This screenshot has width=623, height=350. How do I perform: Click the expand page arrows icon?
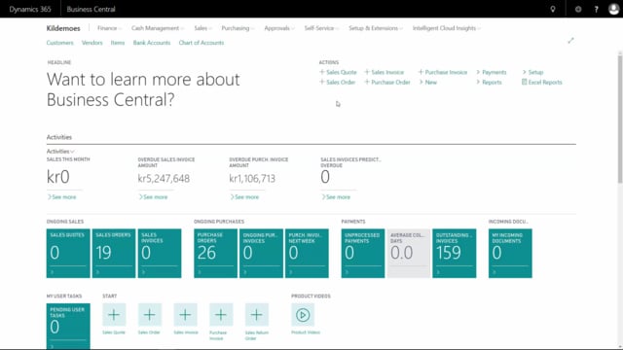[571, 41]
